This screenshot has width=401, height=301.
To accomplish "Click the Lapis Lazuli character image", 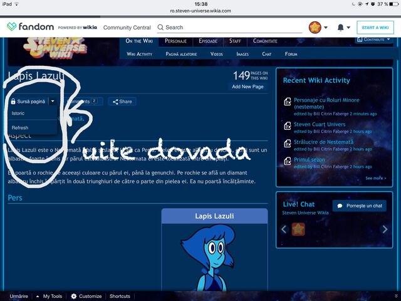I will [x=207, y=257].
